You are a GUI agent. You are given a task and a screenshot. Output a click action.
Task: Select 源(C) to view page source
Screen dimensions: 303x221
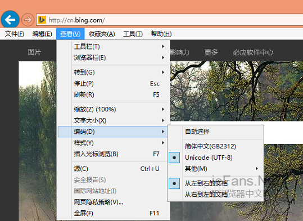pos(113,169)
